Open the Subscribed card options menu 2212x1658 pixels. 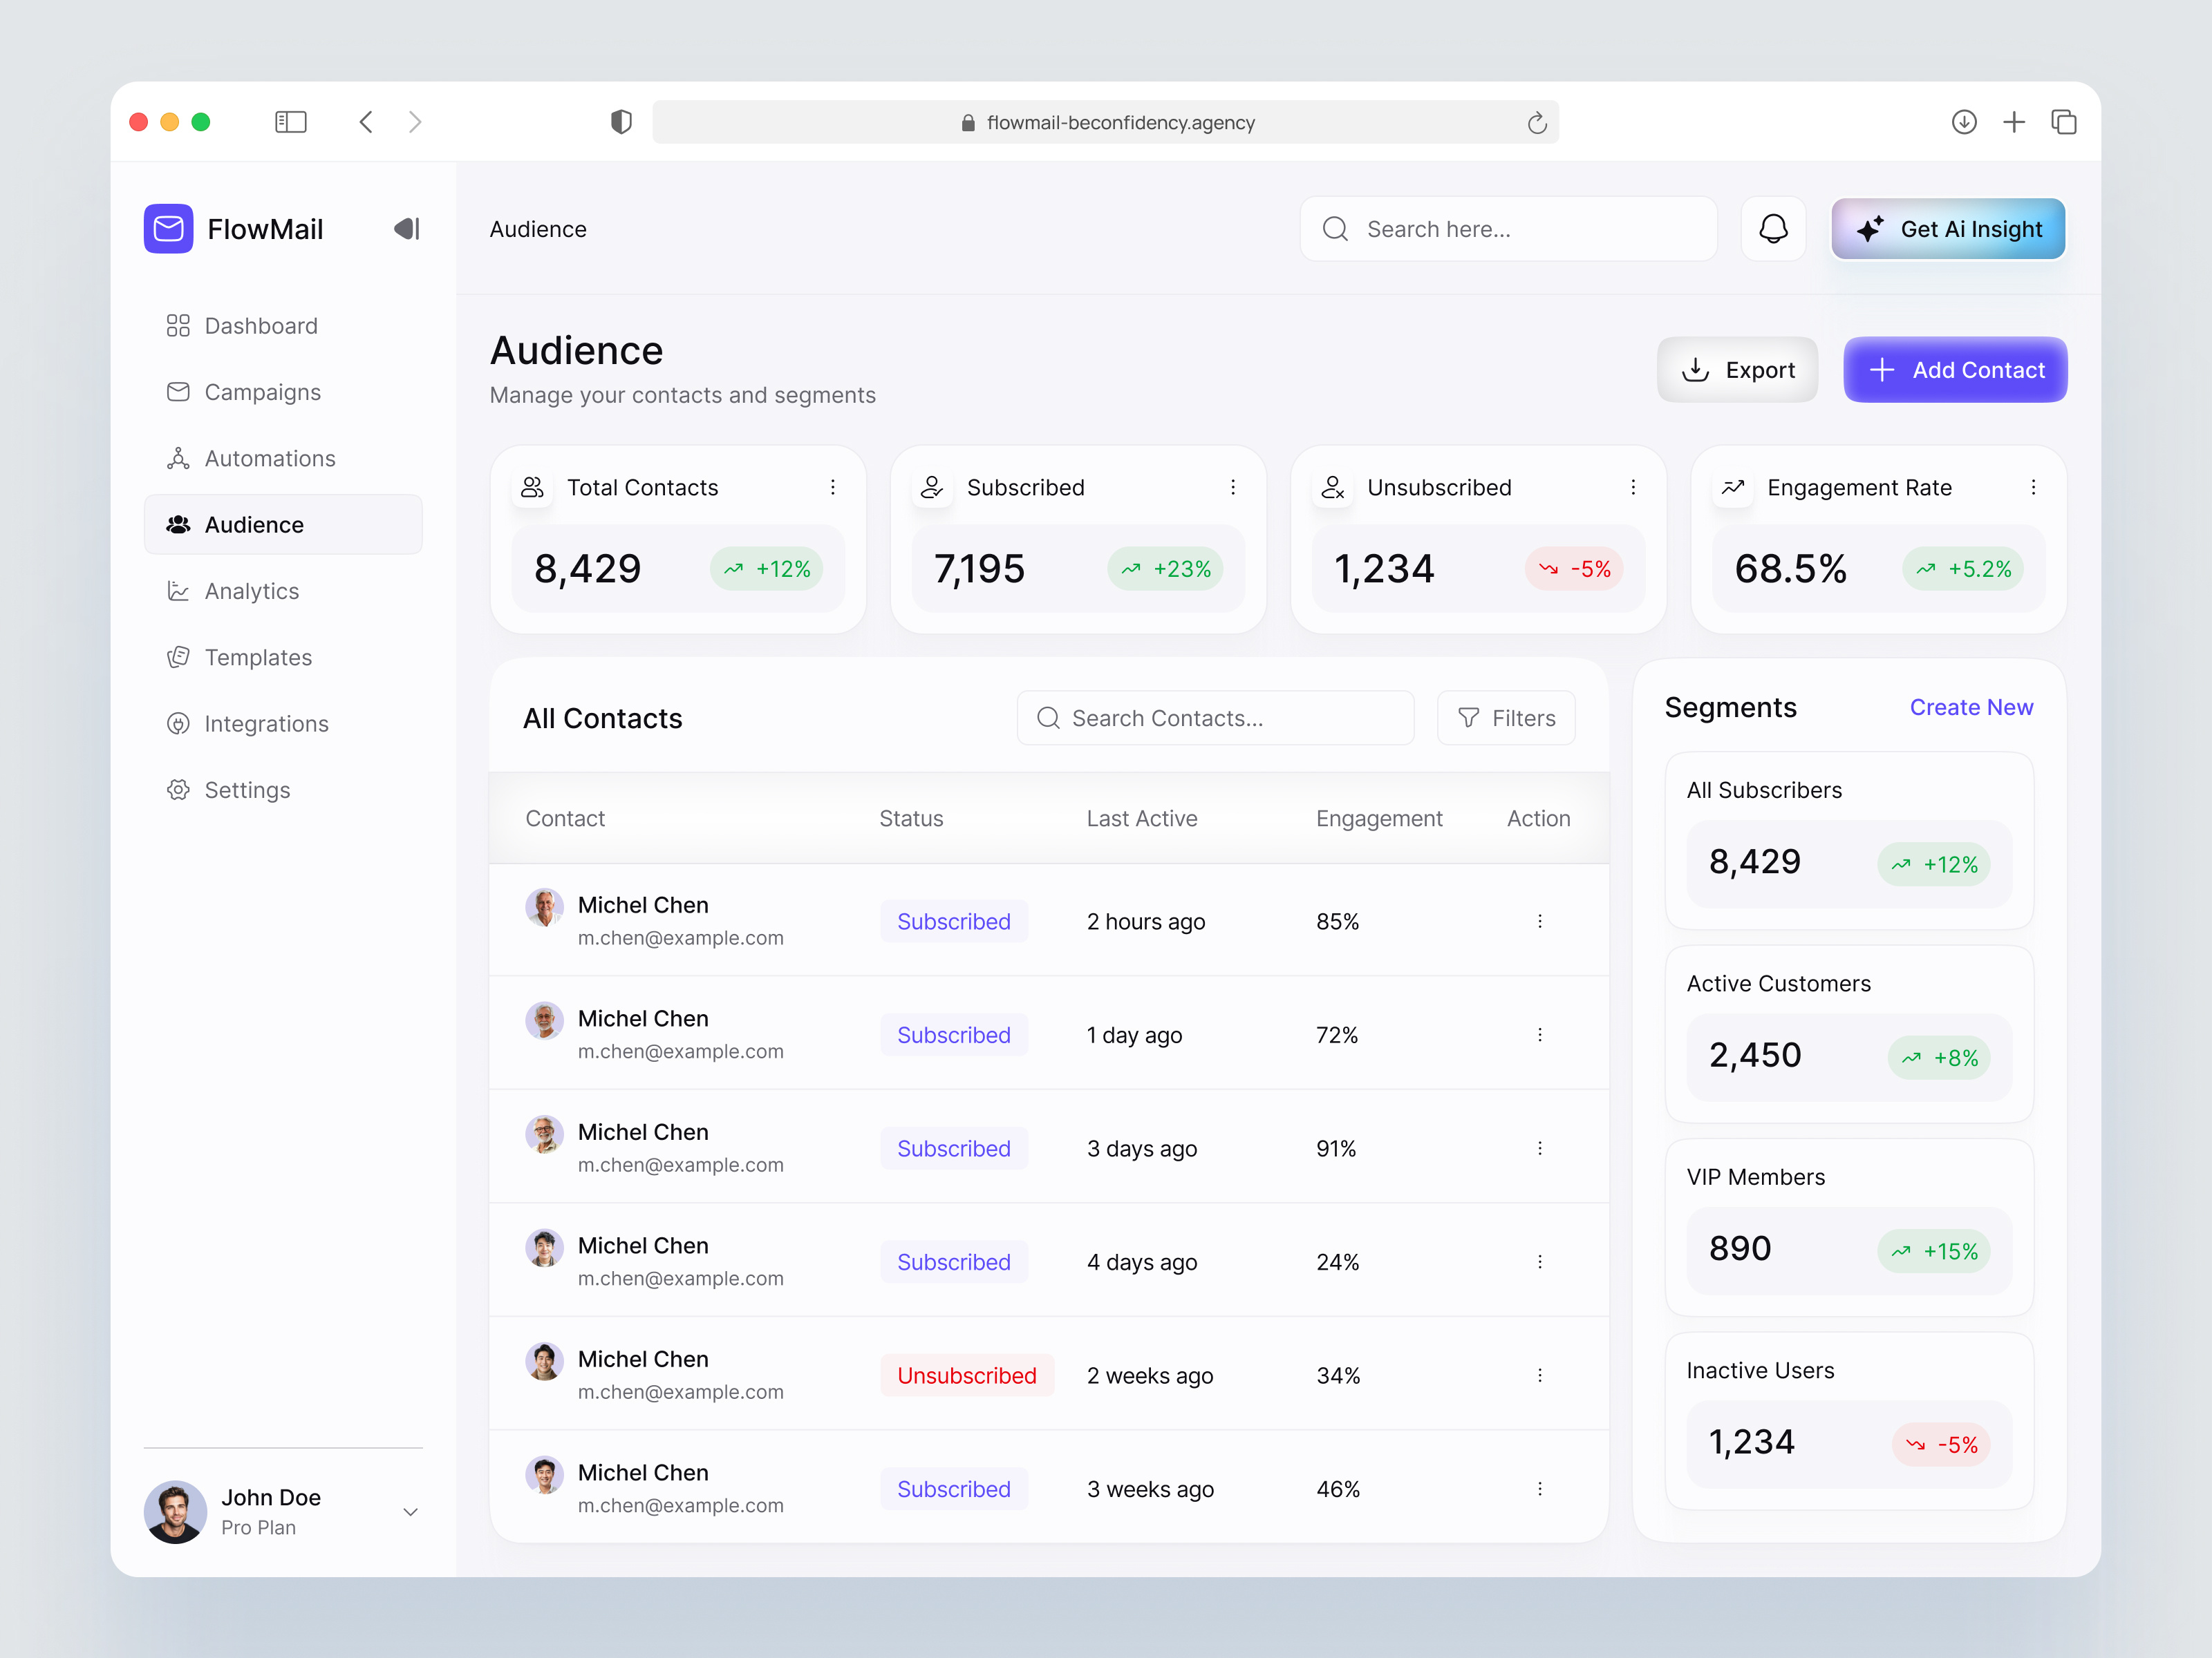(x=1232, y=487)
